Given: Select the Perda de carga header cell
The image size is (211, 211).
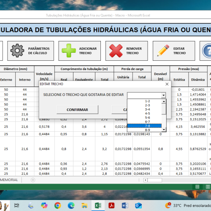Looking at the screenshot, I should (133, 69).
